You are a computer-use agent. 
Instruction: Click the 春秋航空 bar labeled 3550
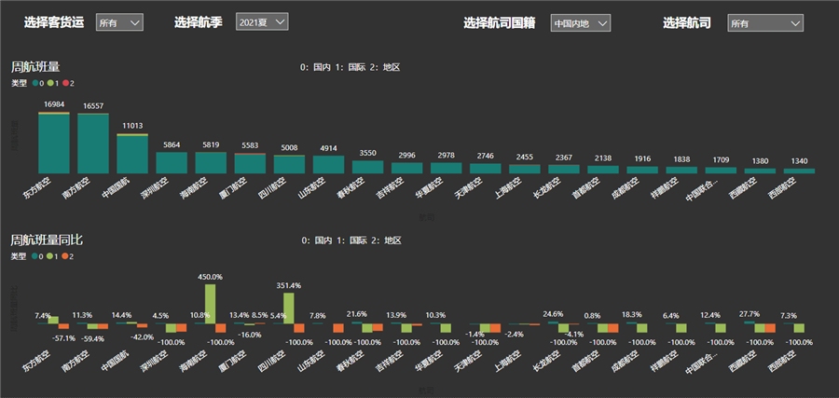tap(368, 167)
